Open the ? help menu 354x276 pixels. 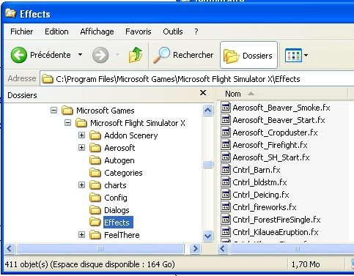click(196, 31)
